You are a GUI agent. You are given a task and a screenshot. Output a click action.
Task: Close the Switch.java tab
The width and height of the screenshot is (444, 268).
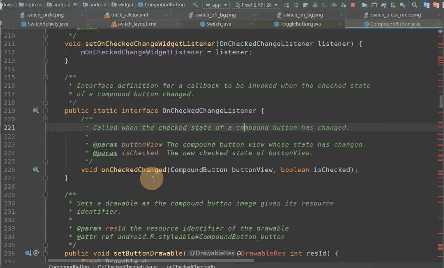tap(250, 24)
